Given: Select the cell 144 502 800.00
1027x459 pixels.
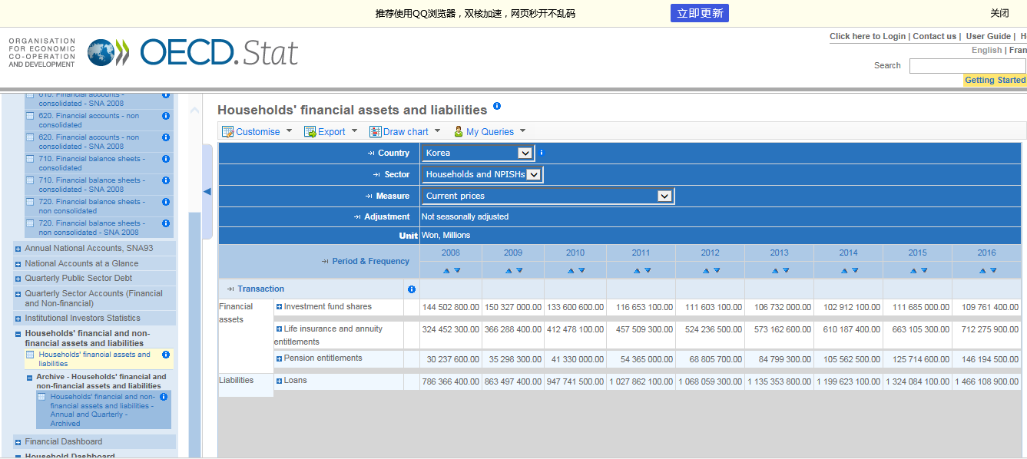Looking at the screenshot, I should pyautogui.click(x=450, y=307).
